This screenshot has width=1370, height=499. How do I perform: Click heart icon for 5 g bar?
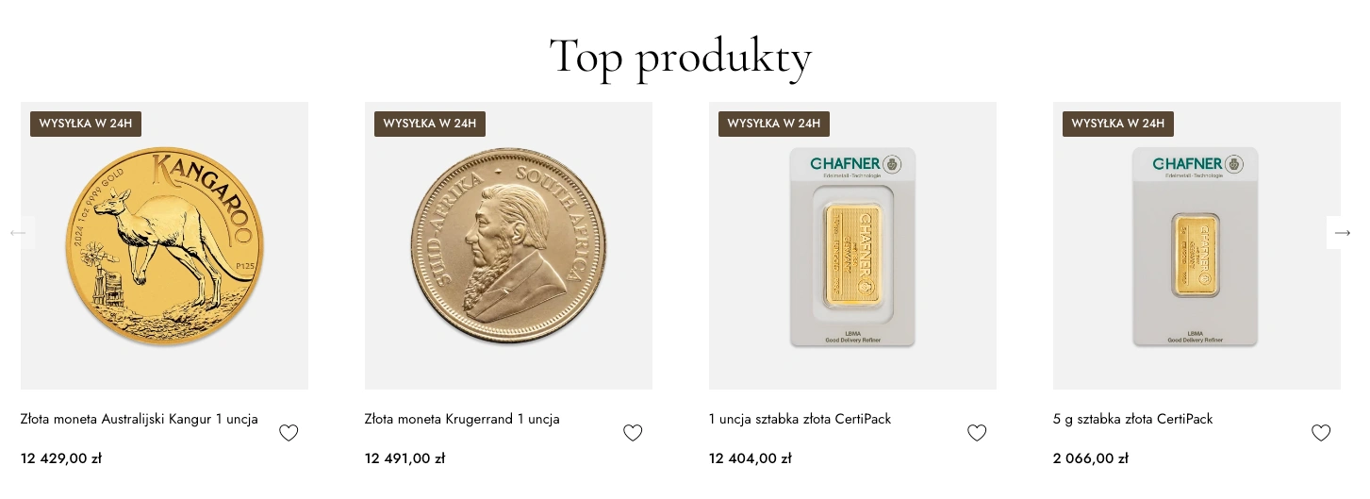[x=1321, y=433]
